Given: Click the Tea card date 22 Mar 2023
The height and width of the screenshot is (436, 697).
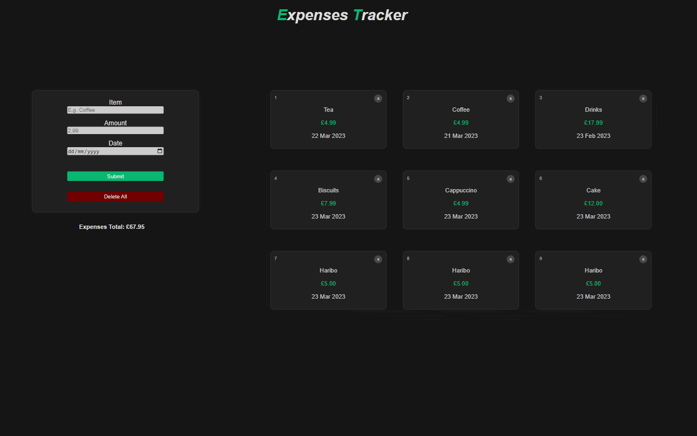Looking at the screenshot, I should tap(328, 136).
